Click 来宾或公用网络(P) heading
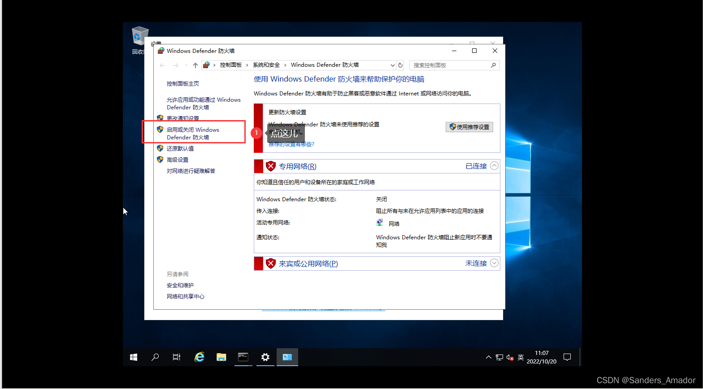Screen dimensions: 703x389 point(308,264)
